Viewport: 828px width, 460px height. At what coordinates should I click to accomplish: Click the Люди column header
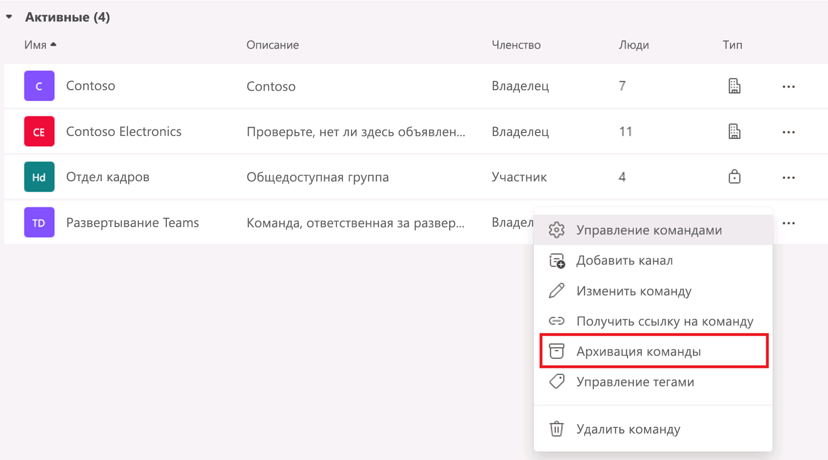click(634, 45)
